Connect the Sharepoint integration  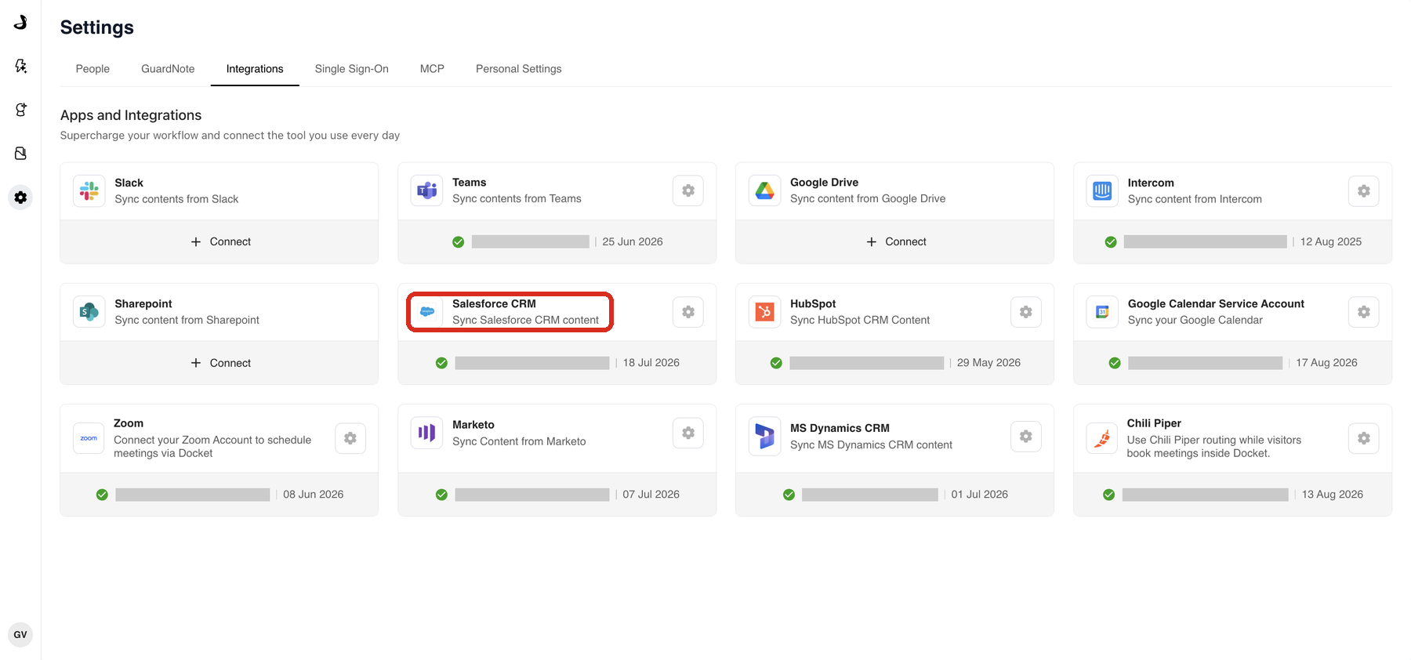point(220,363)
